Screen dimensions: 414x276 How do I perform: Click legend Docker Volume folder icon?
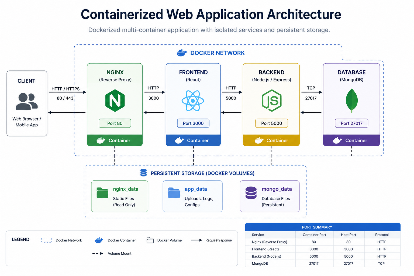point(150,240)
